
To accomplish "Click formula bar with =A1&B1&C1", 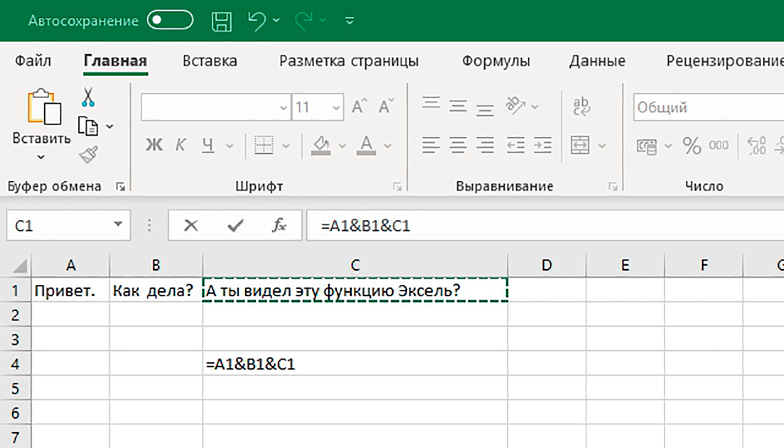I will tap(545, 225).
